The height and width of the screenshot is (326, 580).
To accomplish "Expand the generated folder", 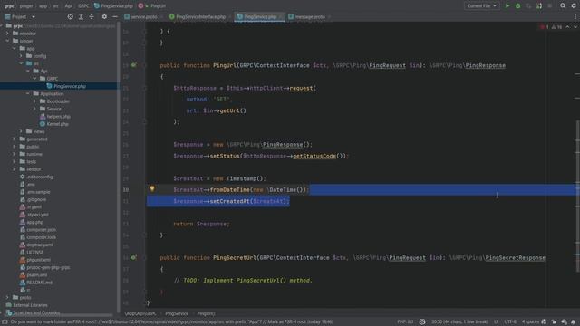I will pos(14,139).
